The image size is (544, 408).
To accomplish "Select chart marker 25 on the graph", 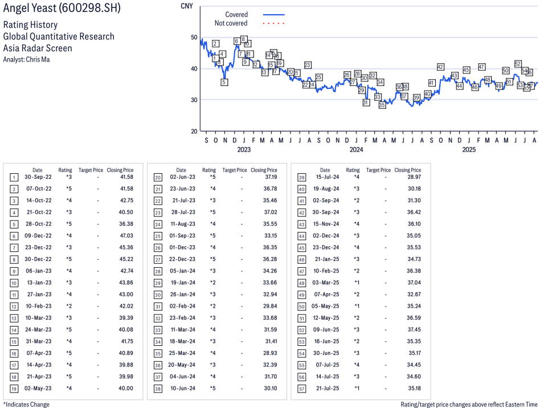I will 318,77.
